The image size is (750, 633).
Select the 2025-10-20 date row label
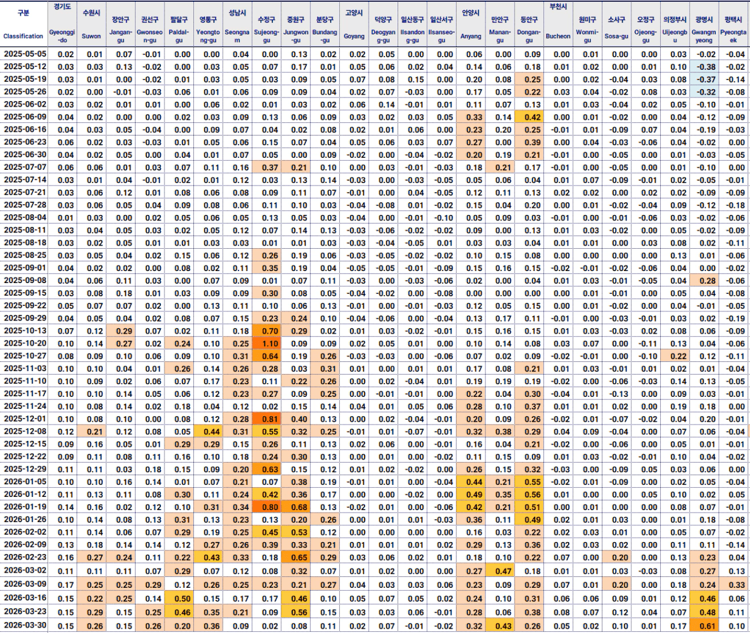25,343
